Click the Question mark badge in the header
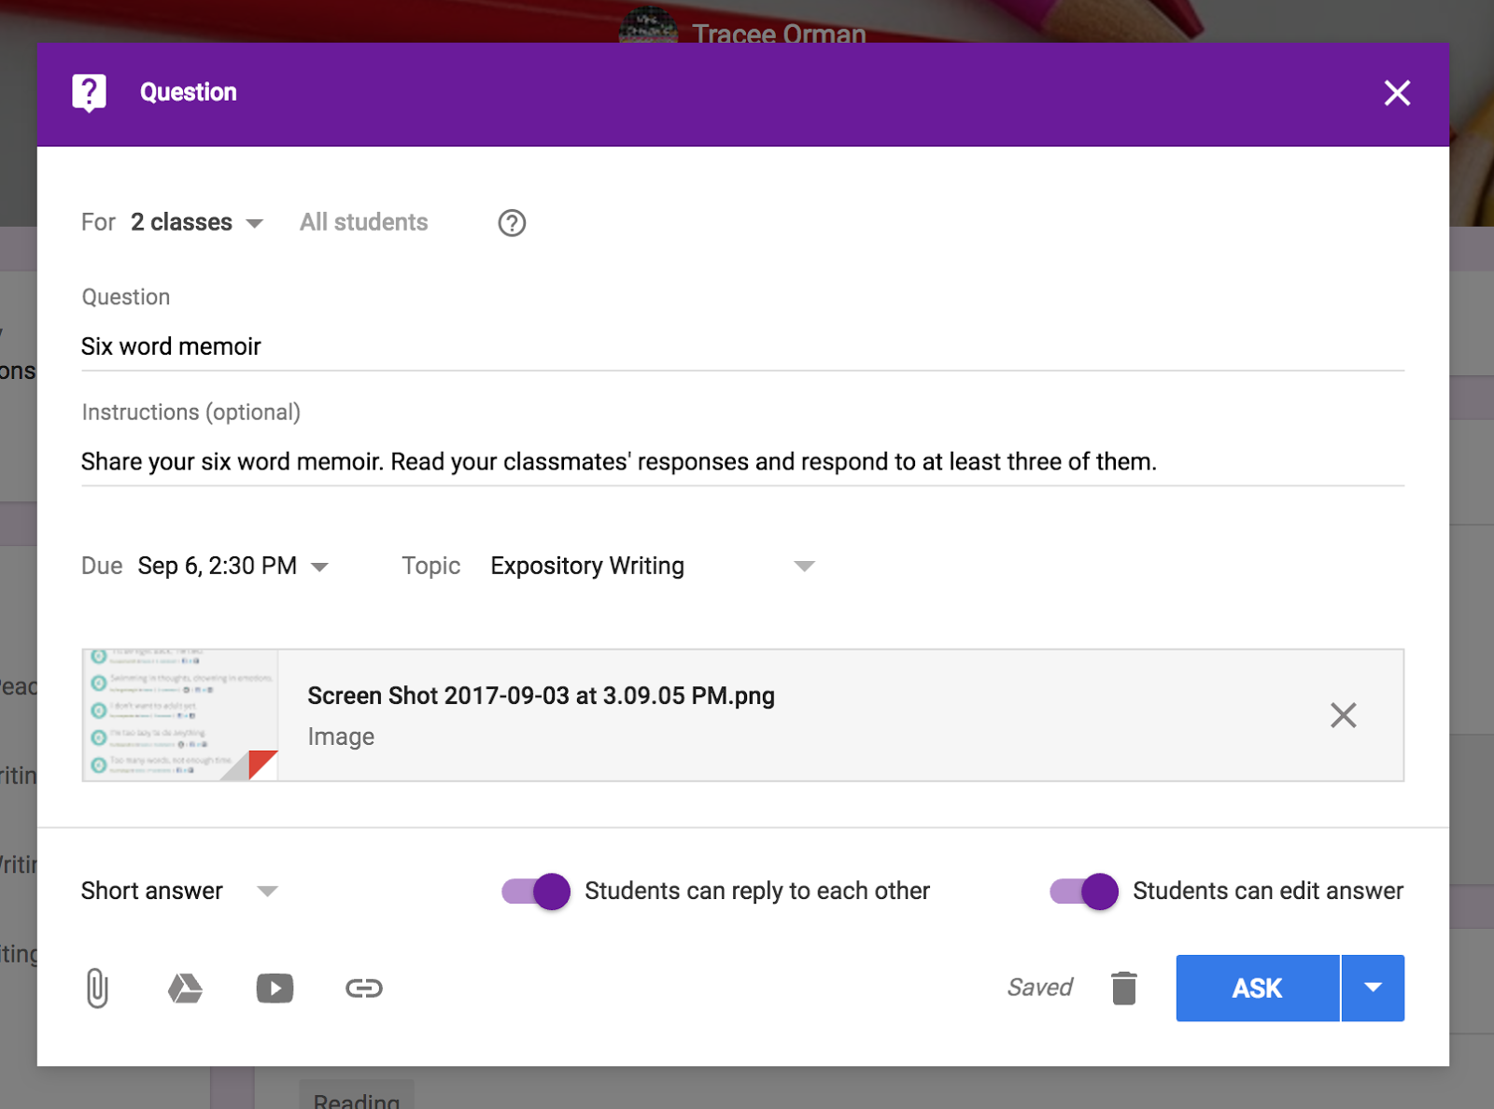1494x1109 pixels. (x=90, y=92)
